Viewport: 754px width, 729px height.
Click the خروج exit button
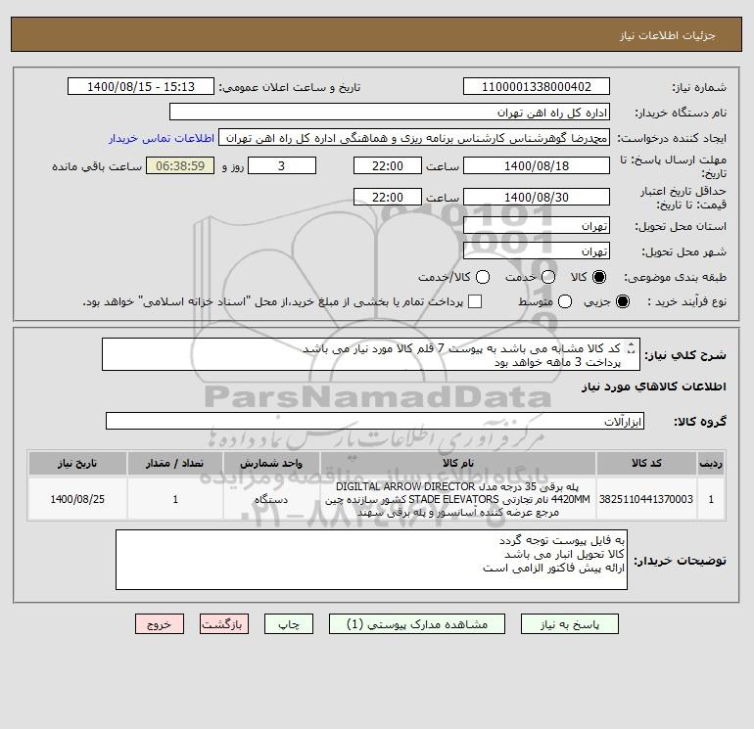(160, 624)
